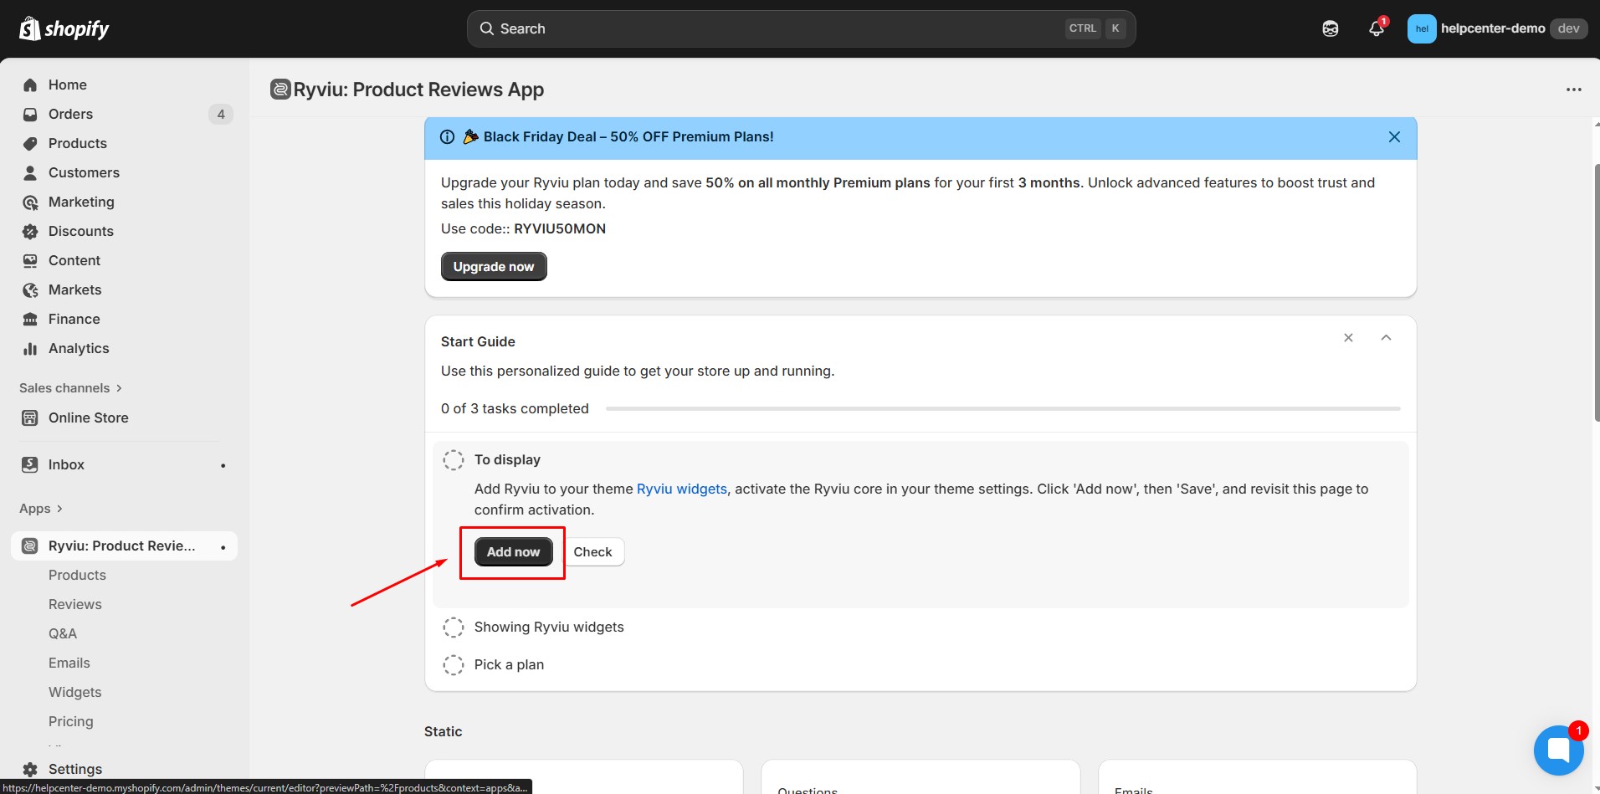Click the Shopify logo
1600x794 pixels.
(x=64, y=28)
